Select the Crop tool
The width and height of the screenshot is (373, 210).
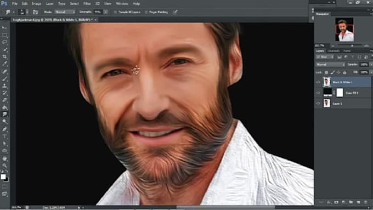pyautogui.click(x=4, y=57)
